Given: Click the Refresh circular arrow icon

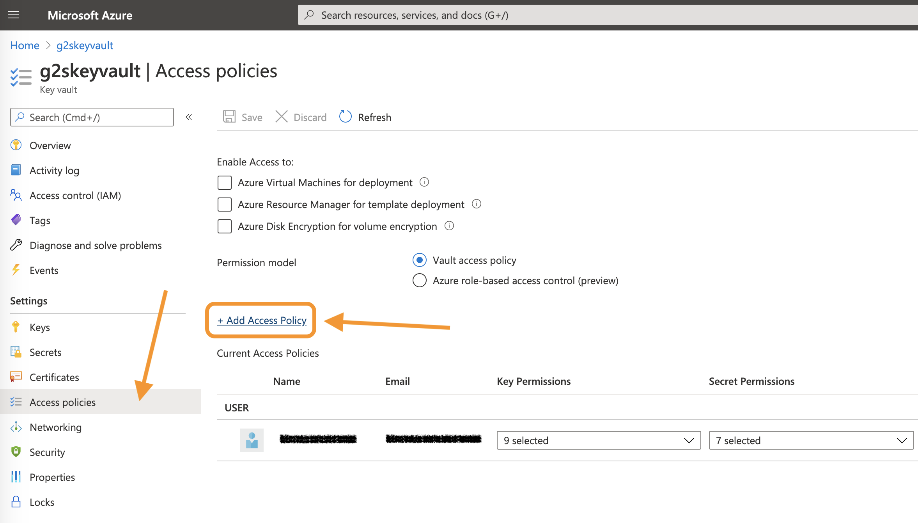Looking at the screenshot, I should click(x=346, y=117).
